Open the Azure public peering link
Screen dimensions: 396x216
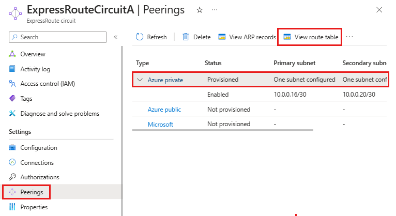164,110
